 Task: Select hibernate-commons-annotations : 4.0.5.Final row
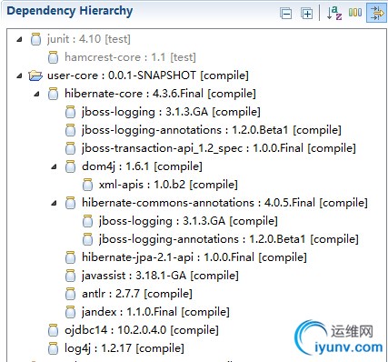click(224, 203)
